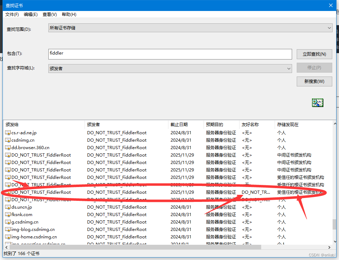
Task: Click the <无> cell in the img-blog.csdnimg.cn row
Action: click(247, 230)
